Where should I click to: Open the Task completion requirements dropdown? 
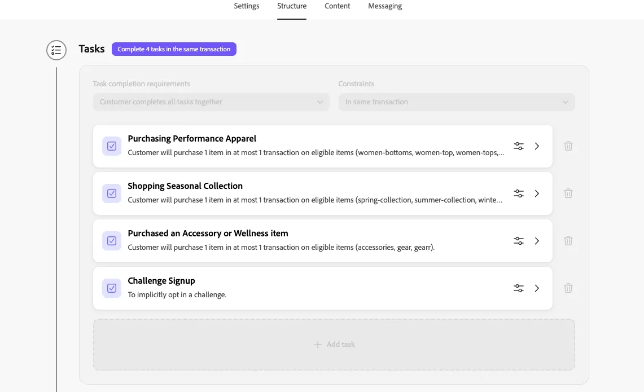pyautogui.click(x=211, y=102)
